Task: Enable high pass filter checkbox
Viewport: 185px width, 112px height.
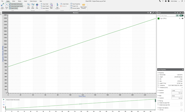Action: tap(181, 105)
